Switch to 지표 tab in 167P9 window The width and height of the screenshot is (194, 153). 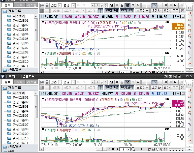click(x=20, y=82)
